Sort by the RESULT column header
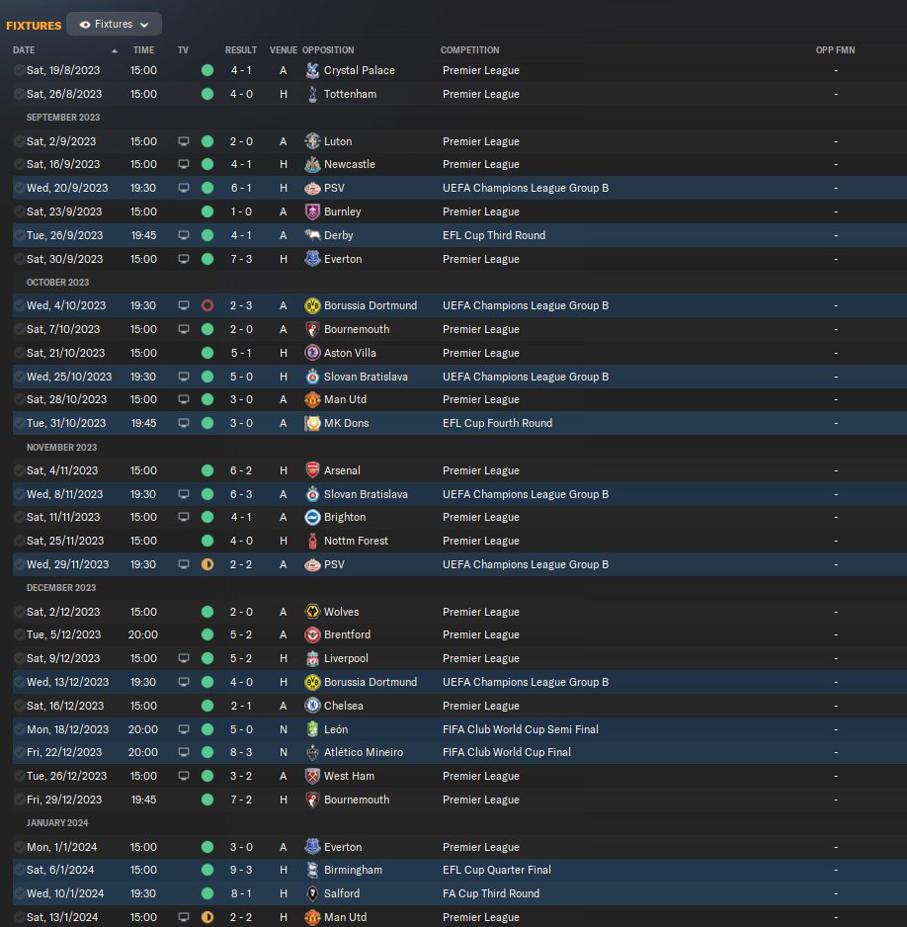The height and width of the screenshot is (927, 907). (240, 50)
